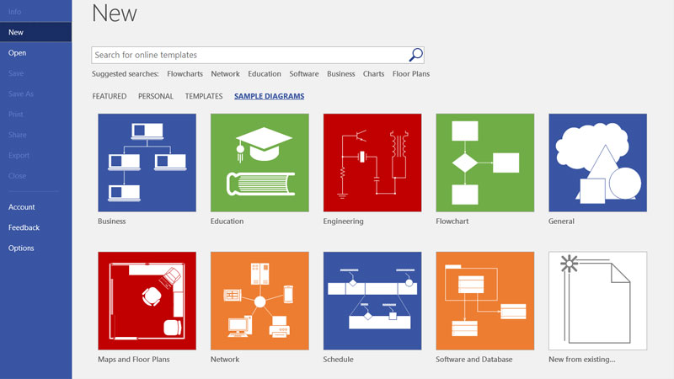Click the search magnifying glass icon
674x379 pixels.
(x=415, y=56)
